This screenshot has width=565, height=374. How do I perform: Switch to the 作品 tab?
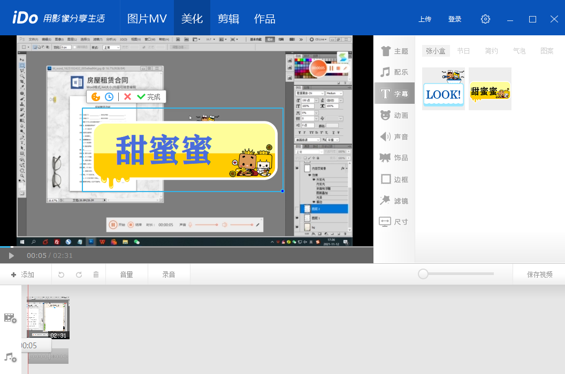pyautogui.click(x=265, y=19)
